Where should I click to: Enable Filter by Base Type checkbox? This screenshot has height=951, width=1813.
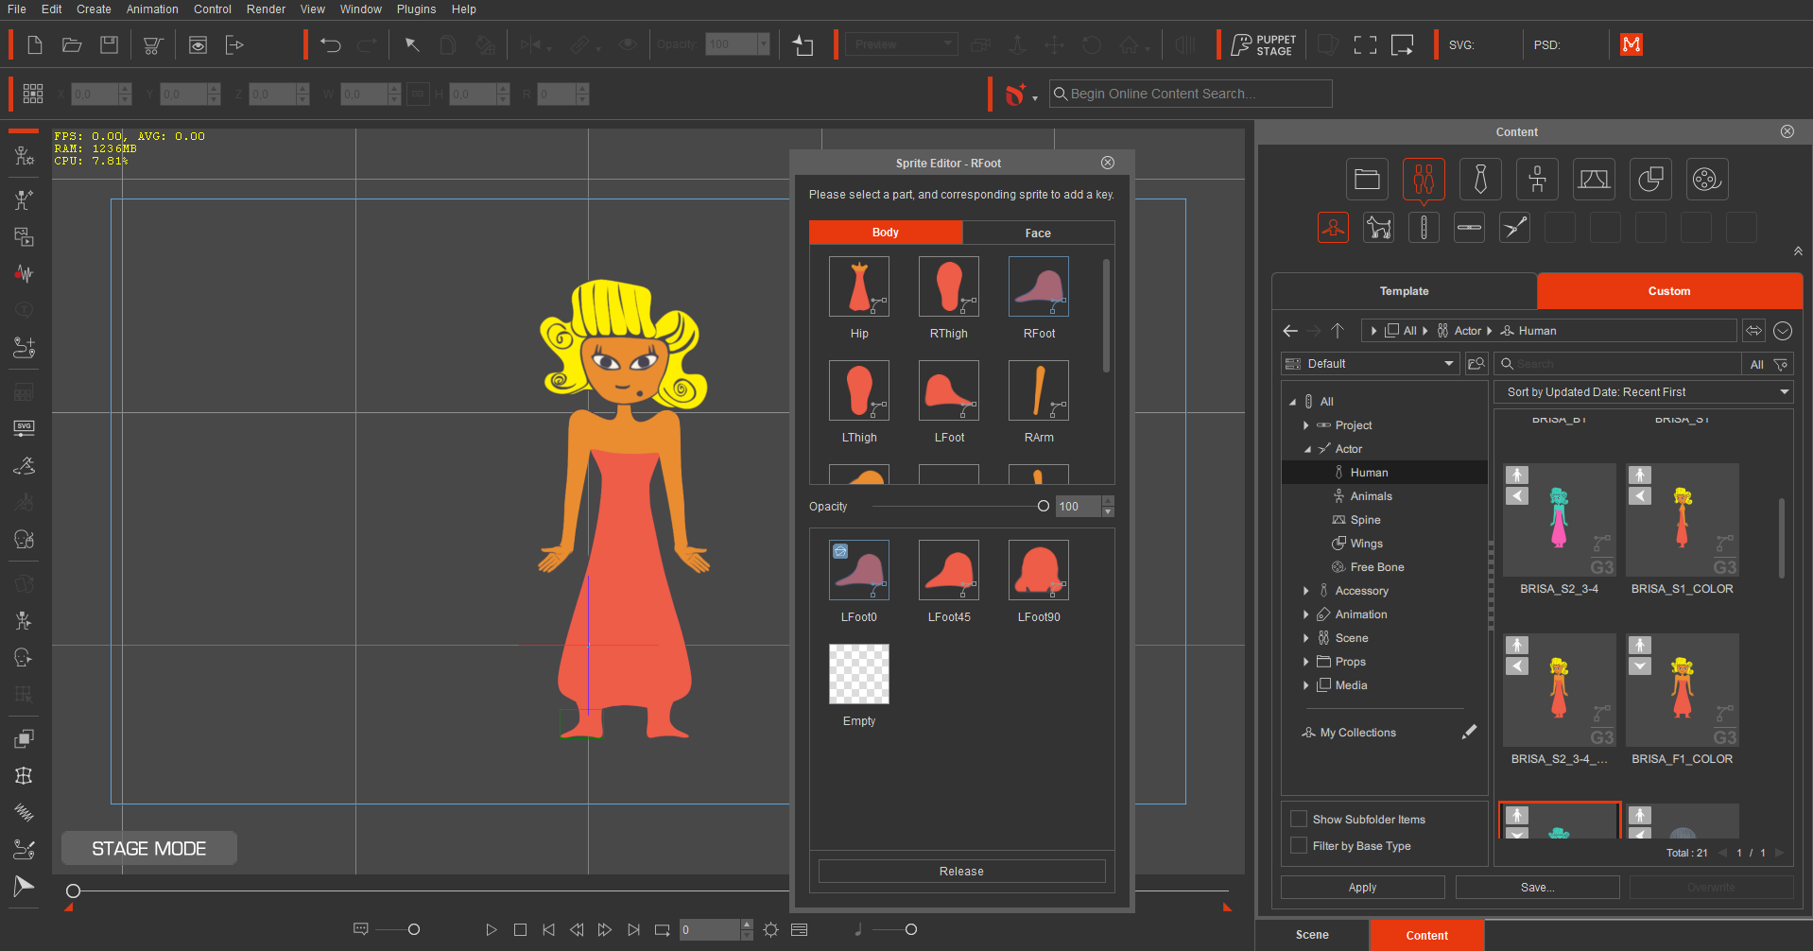tap(1299, 845)
